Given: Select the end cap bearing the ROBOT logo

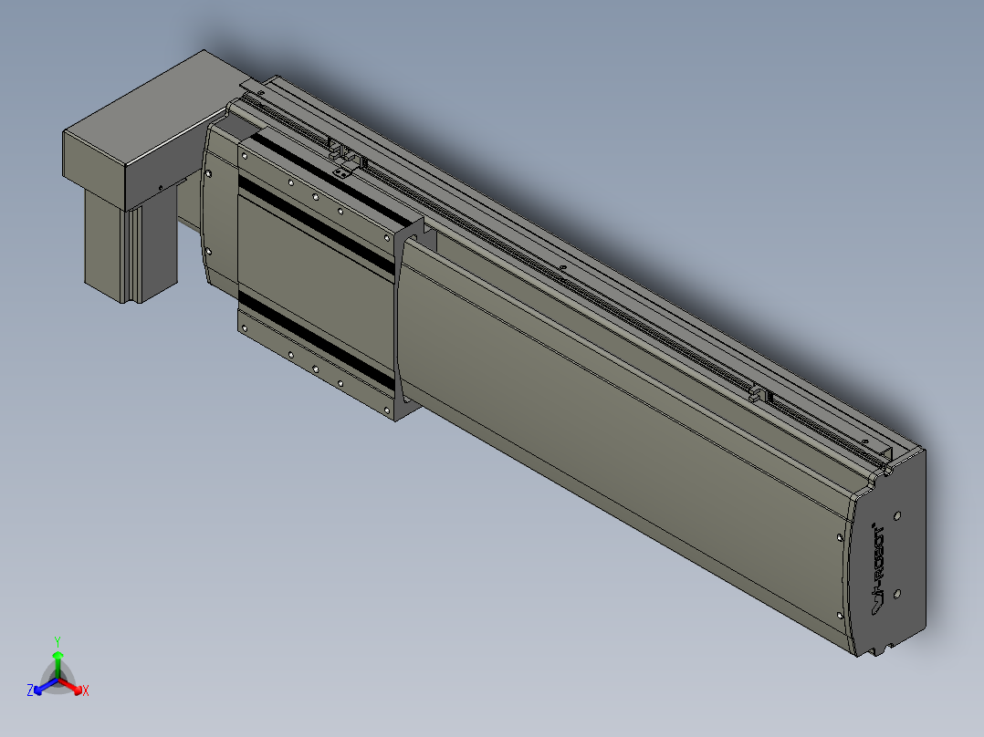Looking at the screenshot, I should click(x=888, y=552).
